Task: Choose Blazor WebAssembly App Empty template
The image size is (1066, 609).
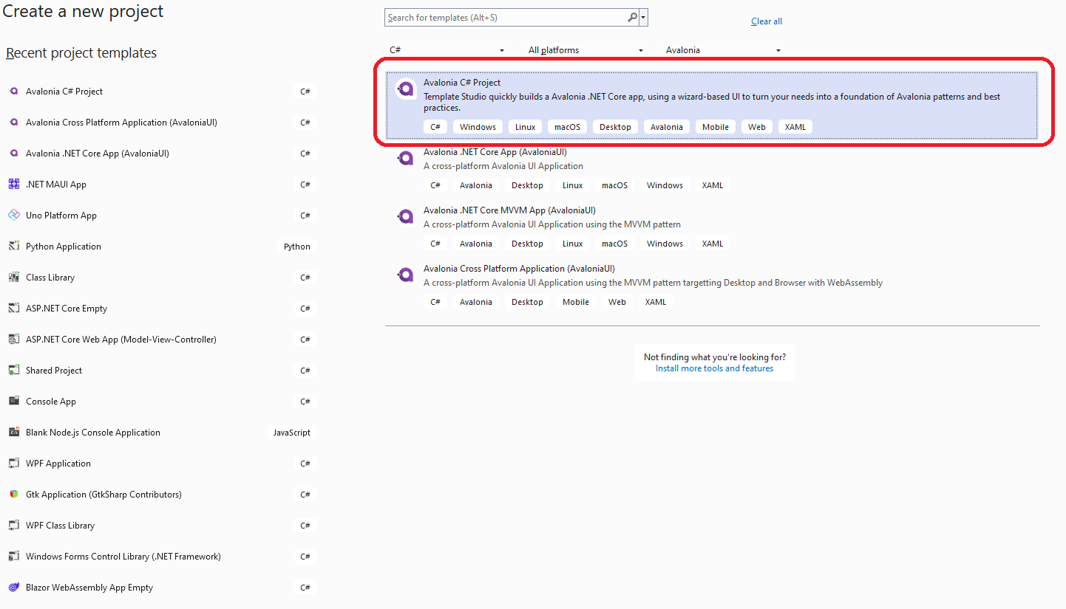Action: [x=160, y=588]
